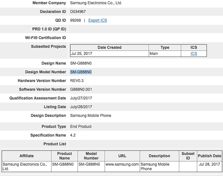
Task: Click the Subsetted Projects label
Action: click(x=48, y=46)
